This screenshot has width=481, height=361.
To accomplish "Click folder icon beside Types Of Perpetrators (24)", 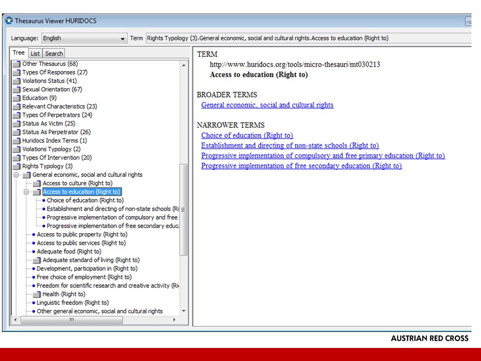I will coord(17,115).
